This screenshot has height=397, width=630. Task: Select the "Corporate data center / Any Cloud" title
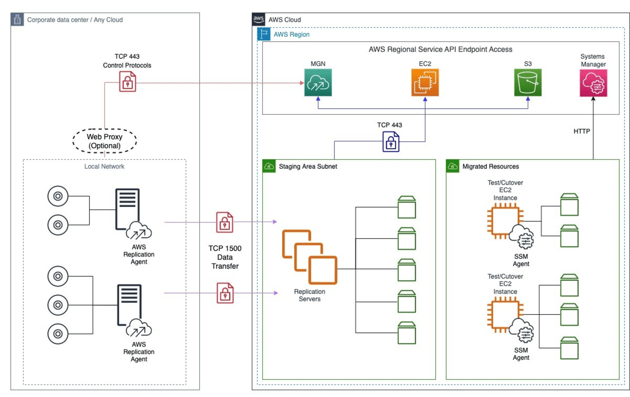pyautogui.click(x=75, y=20)
